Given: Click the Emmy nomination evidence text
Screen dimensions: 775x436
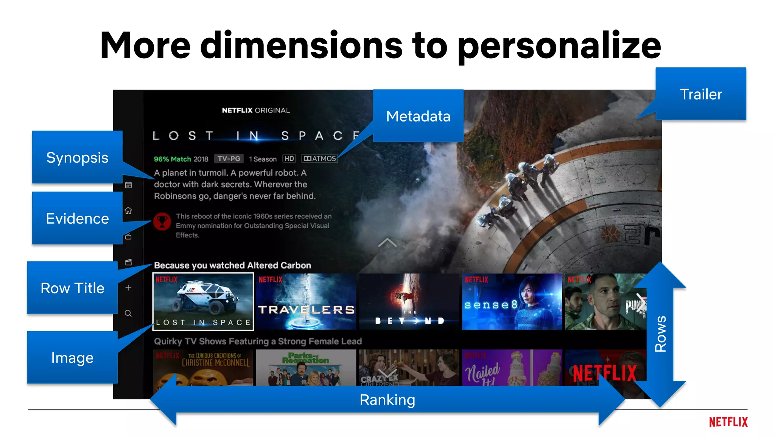Looking at the screenshot, I should [x=254, y=226].
